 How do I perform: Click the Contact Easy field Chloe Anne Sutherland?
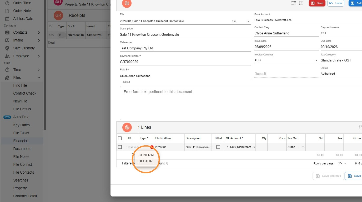286,33
